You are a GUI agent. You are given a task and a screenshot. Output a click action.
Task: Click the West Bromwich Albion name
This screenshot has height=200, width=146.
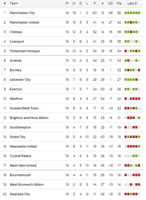[x=27, y=185]
